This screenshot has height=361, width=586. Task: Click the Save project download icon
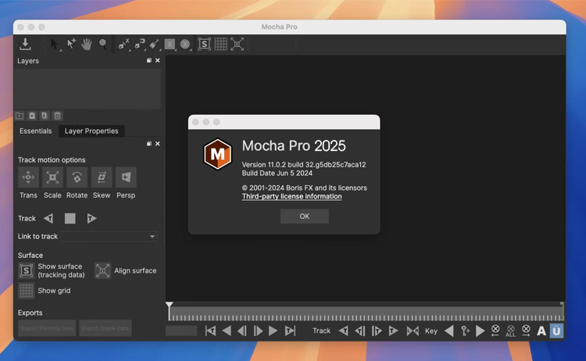click(25, 44)
